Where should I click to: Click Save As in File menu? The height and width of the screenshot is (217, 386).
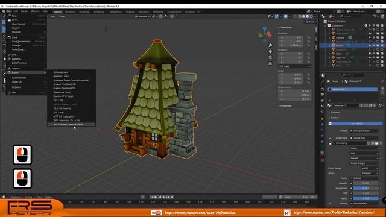click(x=27, y=46)
